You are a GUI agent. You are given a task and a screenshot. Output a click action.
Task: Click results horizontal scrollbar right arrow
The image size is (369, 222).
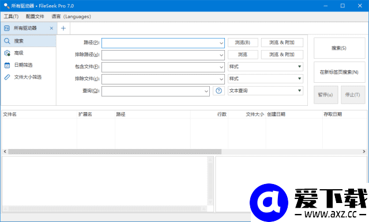(364, 152)
